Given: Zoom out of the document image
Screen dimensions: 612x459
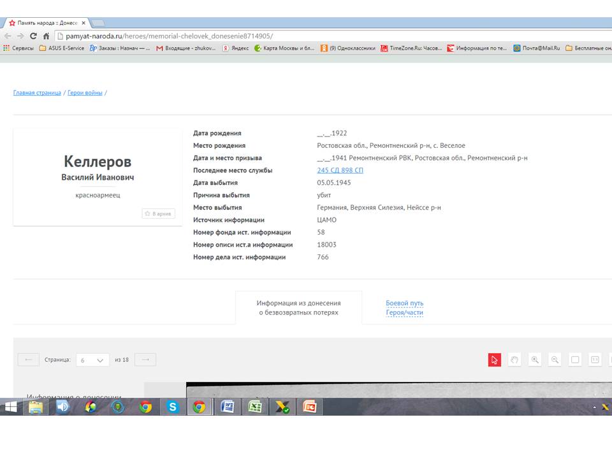Looking at the screenshot, I should 555,360.
